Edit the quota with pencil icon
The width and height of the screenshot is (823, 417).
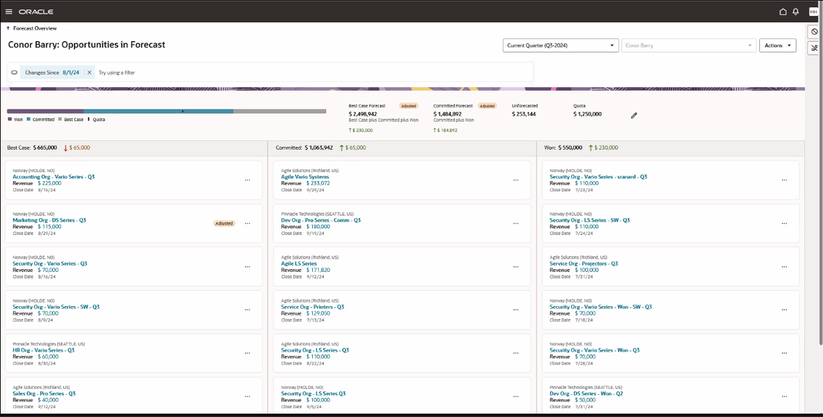(634, 115)
